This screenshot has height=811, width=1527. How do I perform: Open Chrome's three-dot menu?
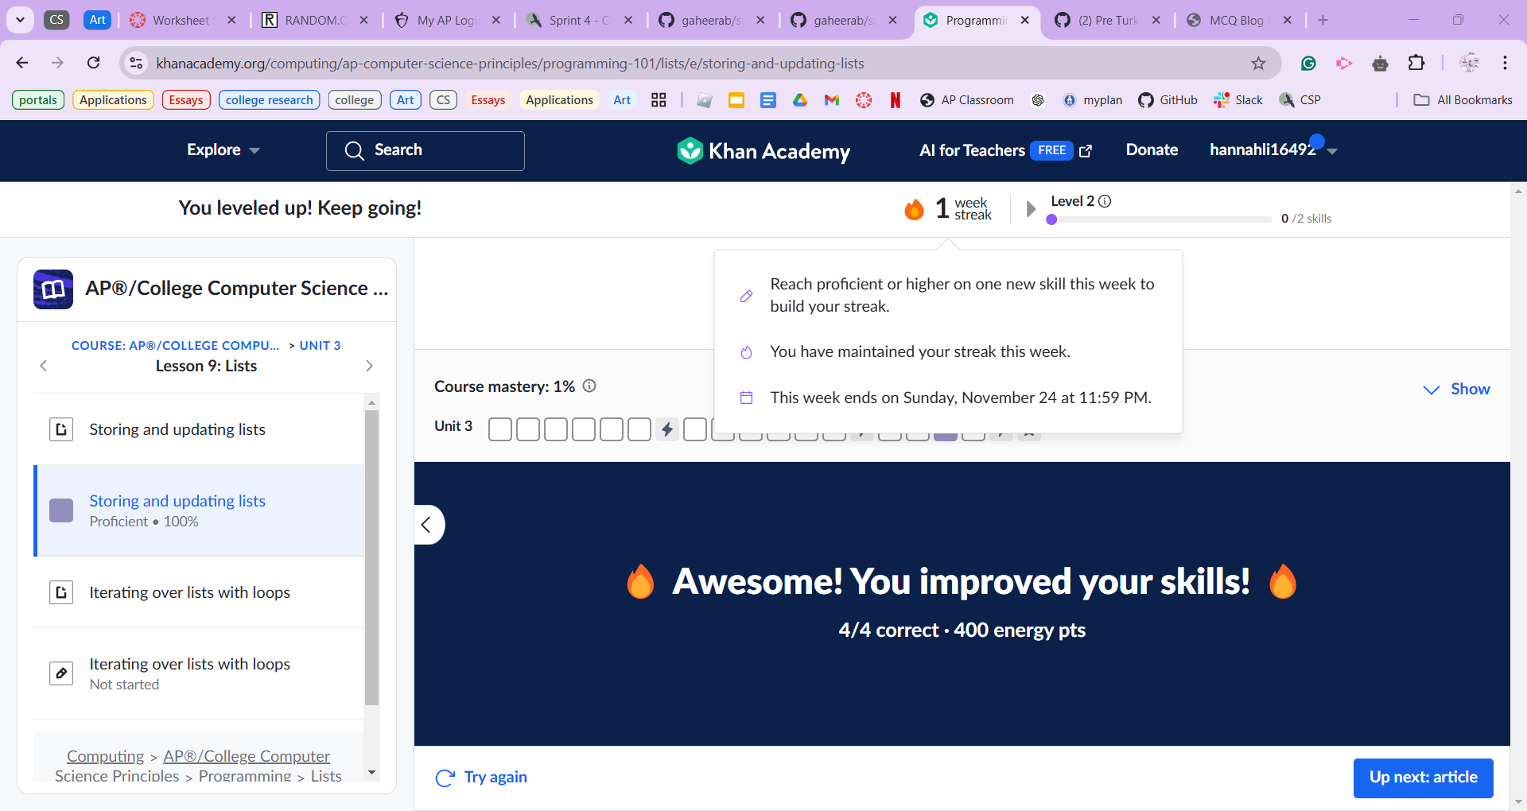pos(1505,64)
